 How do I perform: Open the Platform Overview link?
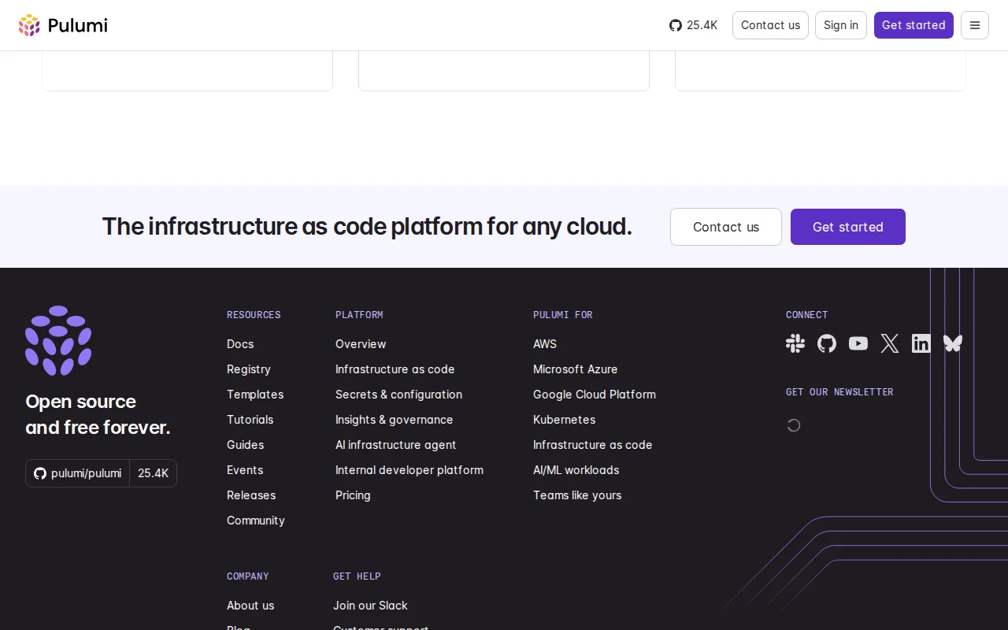[361, 344]
